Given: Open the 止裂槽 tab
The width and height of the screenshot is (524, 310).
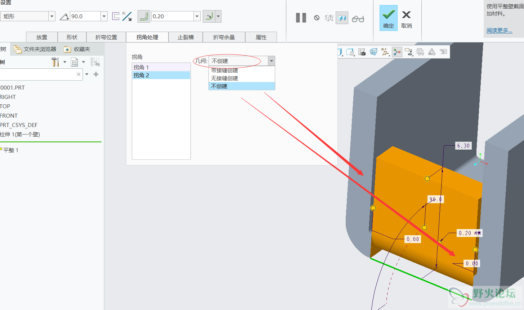Looking at the screenshot, I should (x=186, y=37).
